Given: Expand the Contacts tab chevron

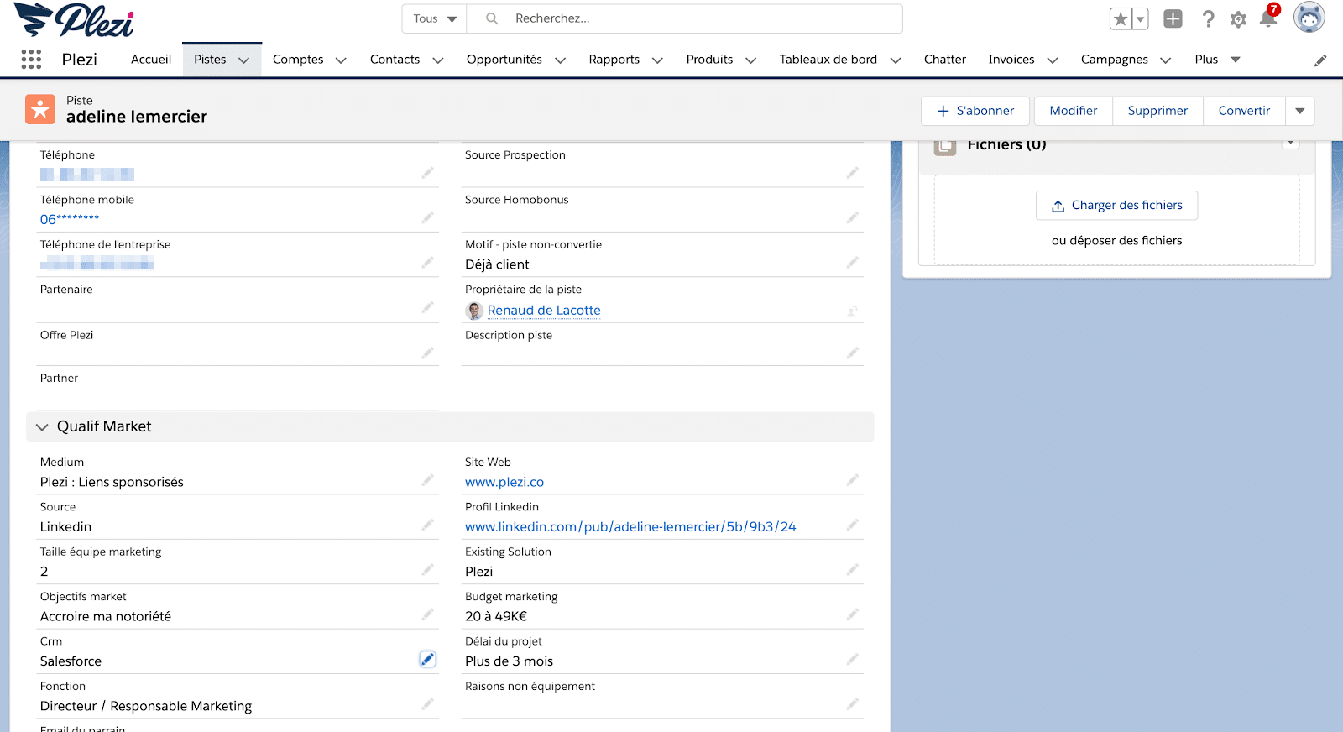Looking at the screenshot, I should (437, 60).
